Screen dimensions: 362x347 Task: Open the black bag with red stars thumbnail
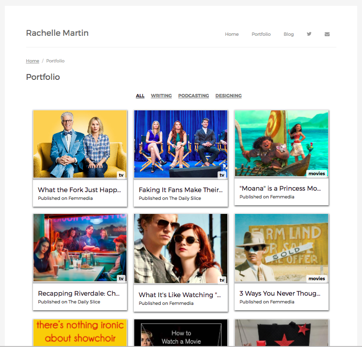(282, 332)
